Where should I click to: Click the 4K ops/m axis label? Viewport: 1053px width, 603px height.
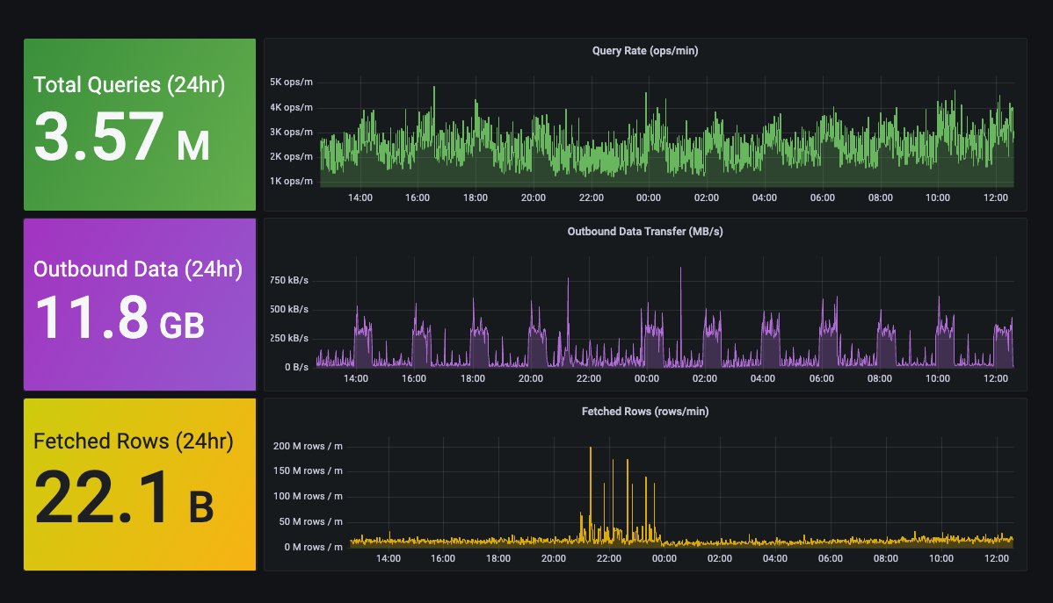(x=291, y=107)
